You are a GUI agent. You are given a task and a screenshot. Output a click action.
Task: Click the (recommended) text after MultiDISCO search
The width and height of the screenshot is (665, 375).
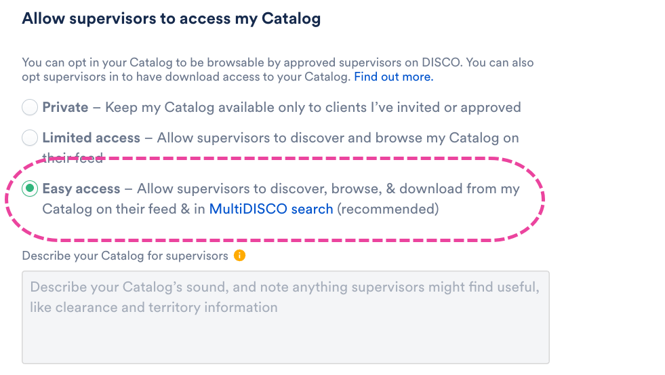(388, 209)
